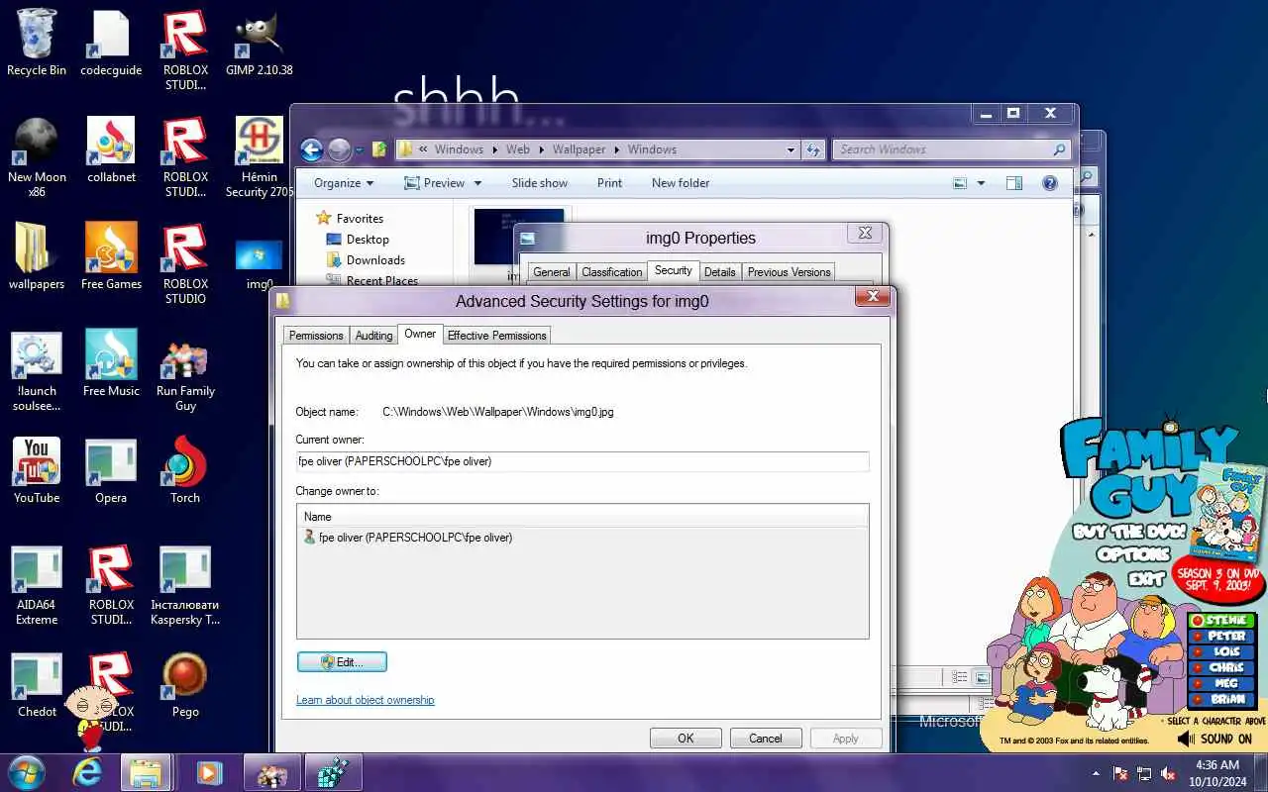Click the Search Windows field

point(951,149)
